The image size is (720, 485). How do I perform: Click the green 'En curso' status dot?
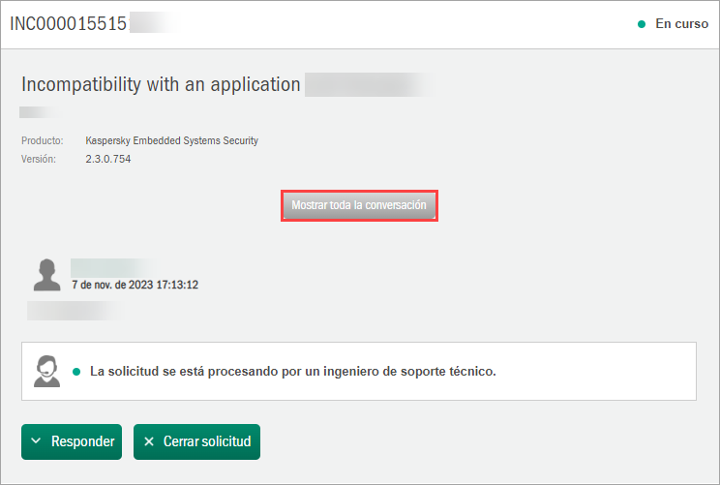642,24
